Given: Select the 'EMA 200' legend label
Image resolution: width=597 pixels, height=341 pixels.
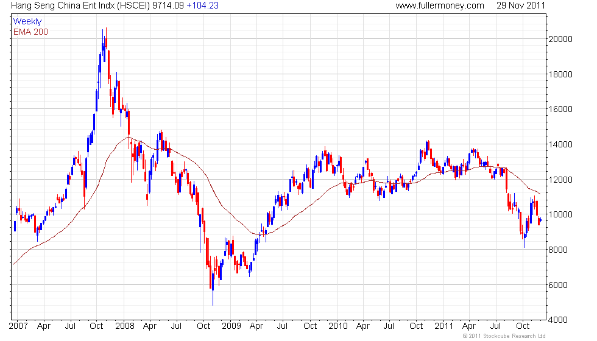Looking at the screenshot, I should pos(31,32).
